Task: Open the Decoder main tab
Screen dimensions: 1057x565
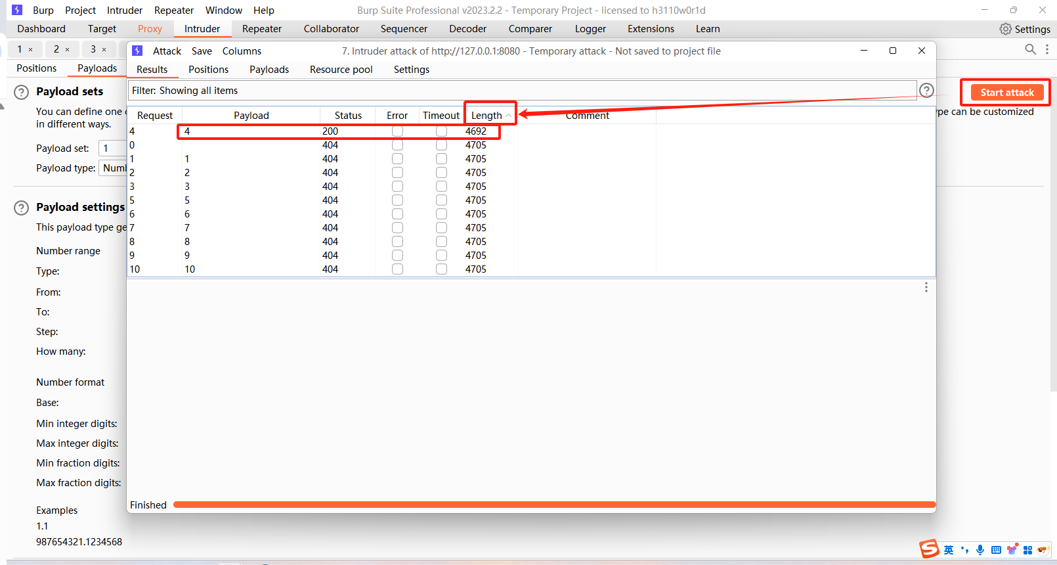Action: pos(467,29)
